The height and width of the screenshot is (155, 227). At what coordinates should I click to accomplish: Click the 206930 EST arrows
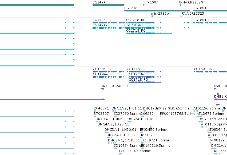pos(143,117)
